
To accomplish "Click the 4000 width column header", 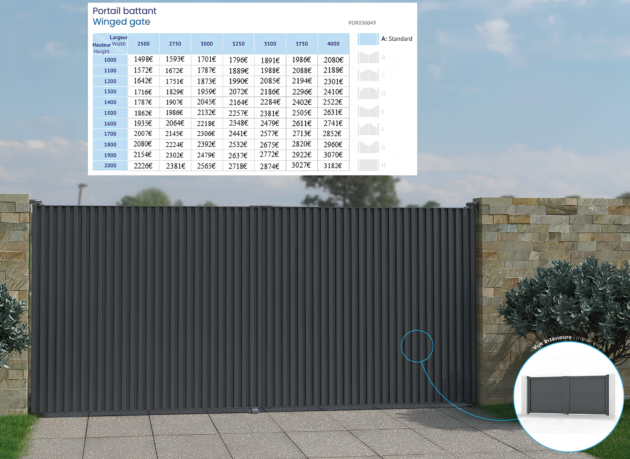I will 333,44.
